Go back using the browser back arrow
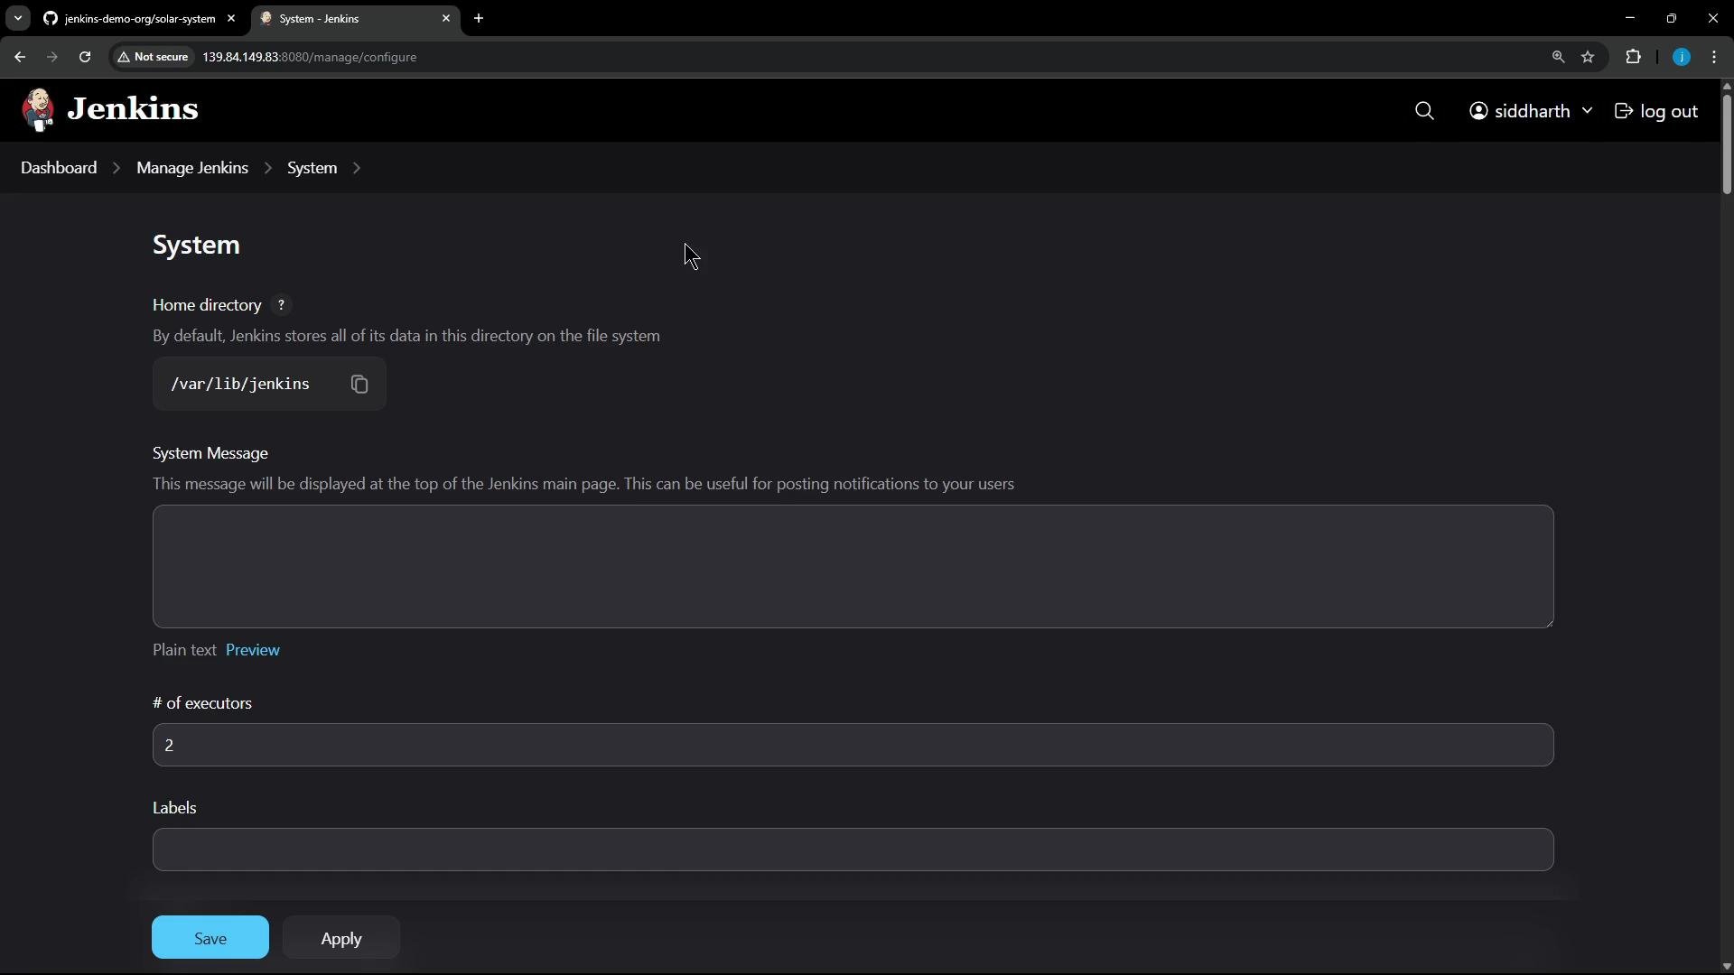 20,57
